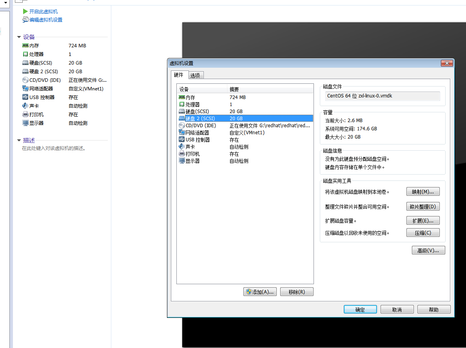Switch to the 选项 tab
The height and width of the screenshot is (348, 466).
195,76
